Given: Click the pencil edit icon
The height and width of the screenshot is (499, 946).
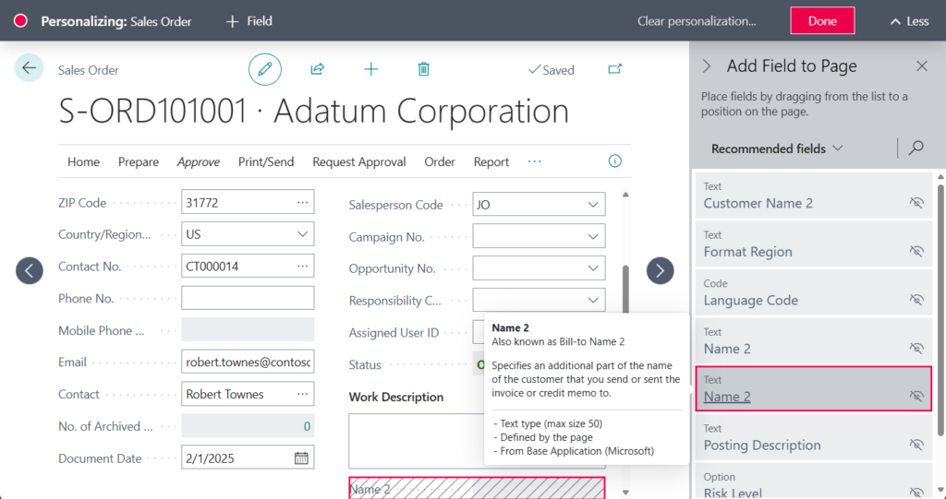Looking at the screenshot, I should tap(265, 69).
